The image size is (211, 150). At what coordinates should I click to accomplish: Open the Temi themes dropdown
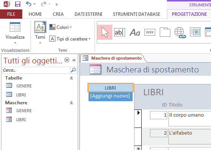pos(40,33)
